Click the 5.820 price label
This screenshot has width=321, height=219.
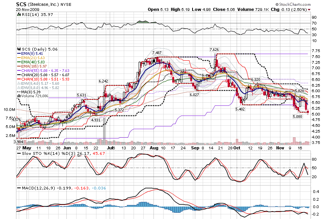299,91
